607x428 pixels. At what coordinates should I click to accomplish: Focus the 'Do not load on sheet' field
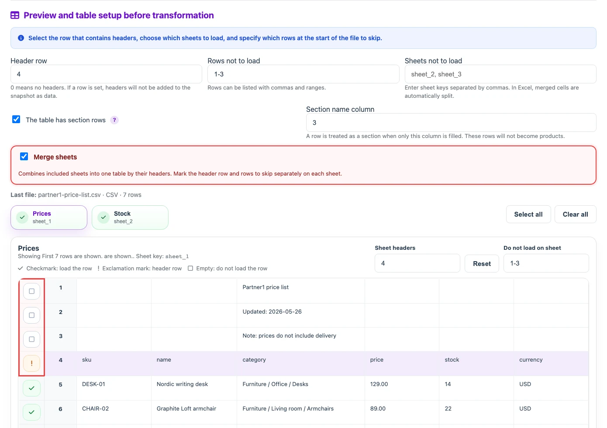click(546, 263)
